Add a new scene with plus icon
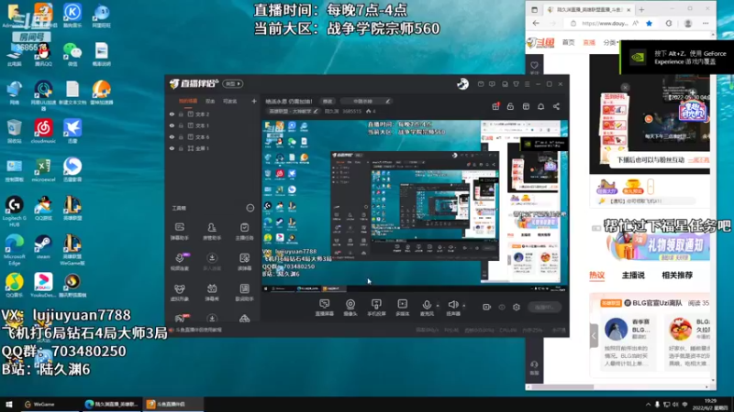Screen dimensions: 734x412 (x=254, y=101)
